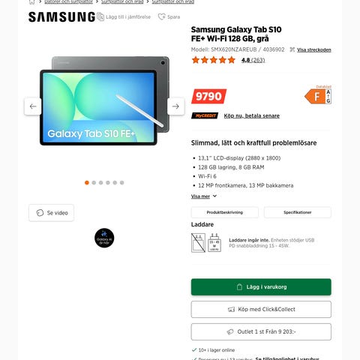Show the barcode via Visa streckkoden
360x360 pixels.
click(314, 49)
